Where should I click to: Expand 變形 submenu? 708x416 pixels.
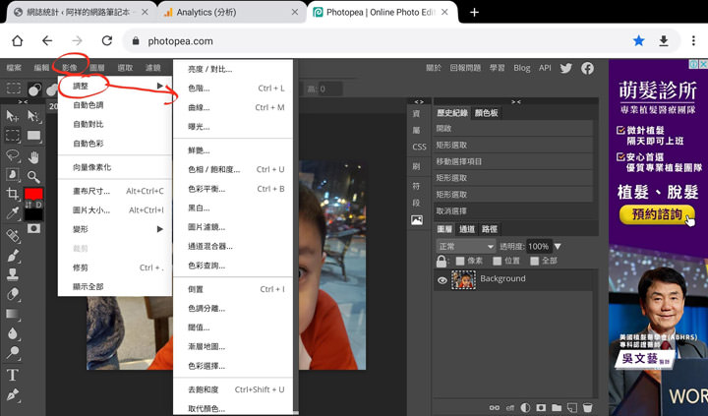116,229
